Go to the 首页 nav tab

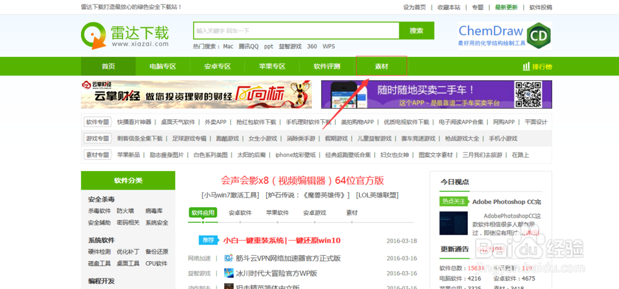[x=108, y=66]
